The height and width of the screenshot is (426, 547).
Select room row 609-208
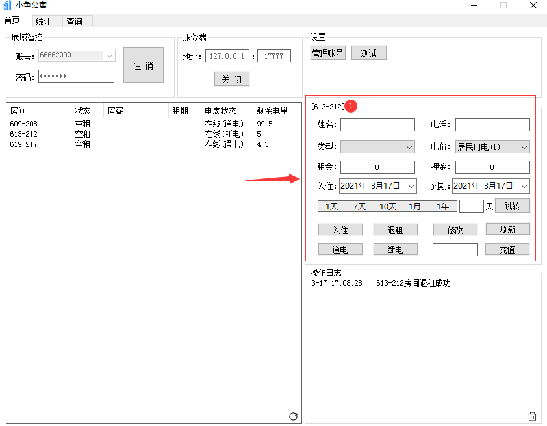(x=153, y=124)
